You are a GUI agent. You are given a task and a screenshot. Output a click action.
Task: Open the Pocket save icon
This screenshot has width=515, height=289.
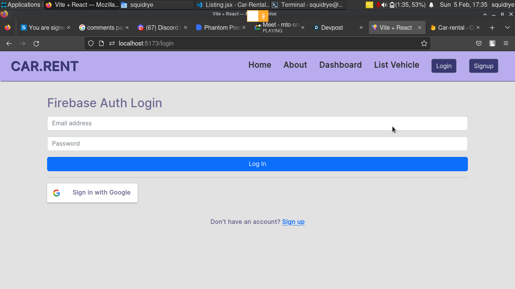click(479, 43)
